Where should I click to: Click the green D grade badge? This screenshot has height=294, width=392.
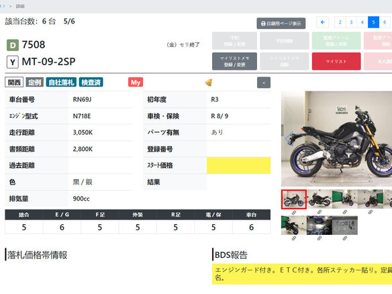pyautogui.click(x=13, y=45)
